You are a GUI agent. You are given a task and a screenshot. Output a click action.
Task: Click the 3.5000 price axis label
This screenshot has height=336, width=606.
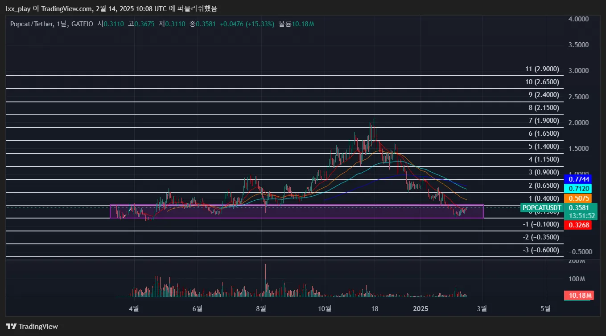pyautogui.click(x=579, y=45)
